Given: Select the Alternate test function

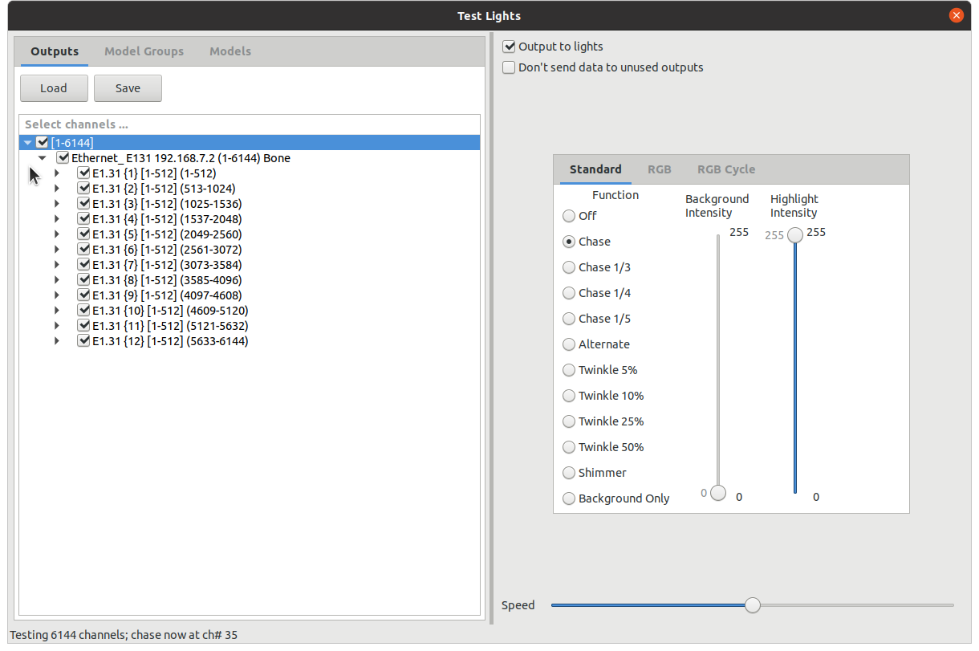Looking at the screenshot, I should (x=569, y=344).
